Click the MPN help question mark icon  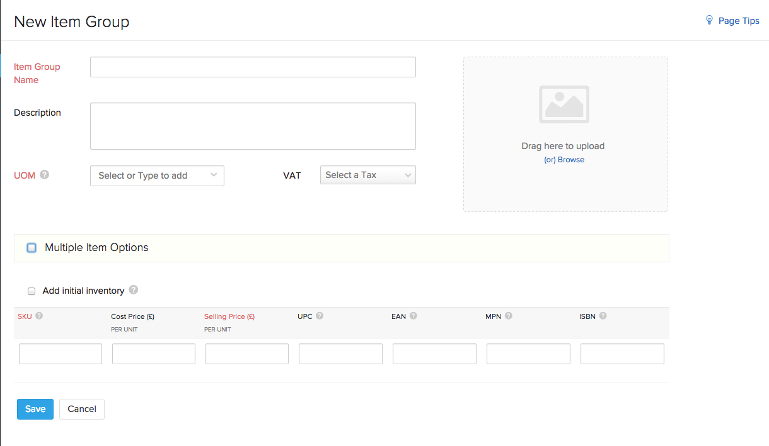tap(508, 316)
